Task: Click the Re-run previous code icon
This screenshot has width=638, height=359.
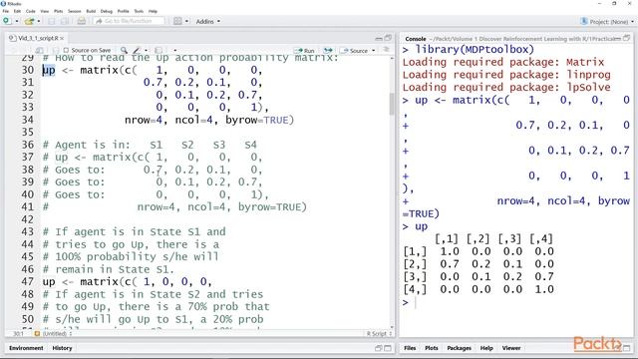Action: tap(328, 51)
